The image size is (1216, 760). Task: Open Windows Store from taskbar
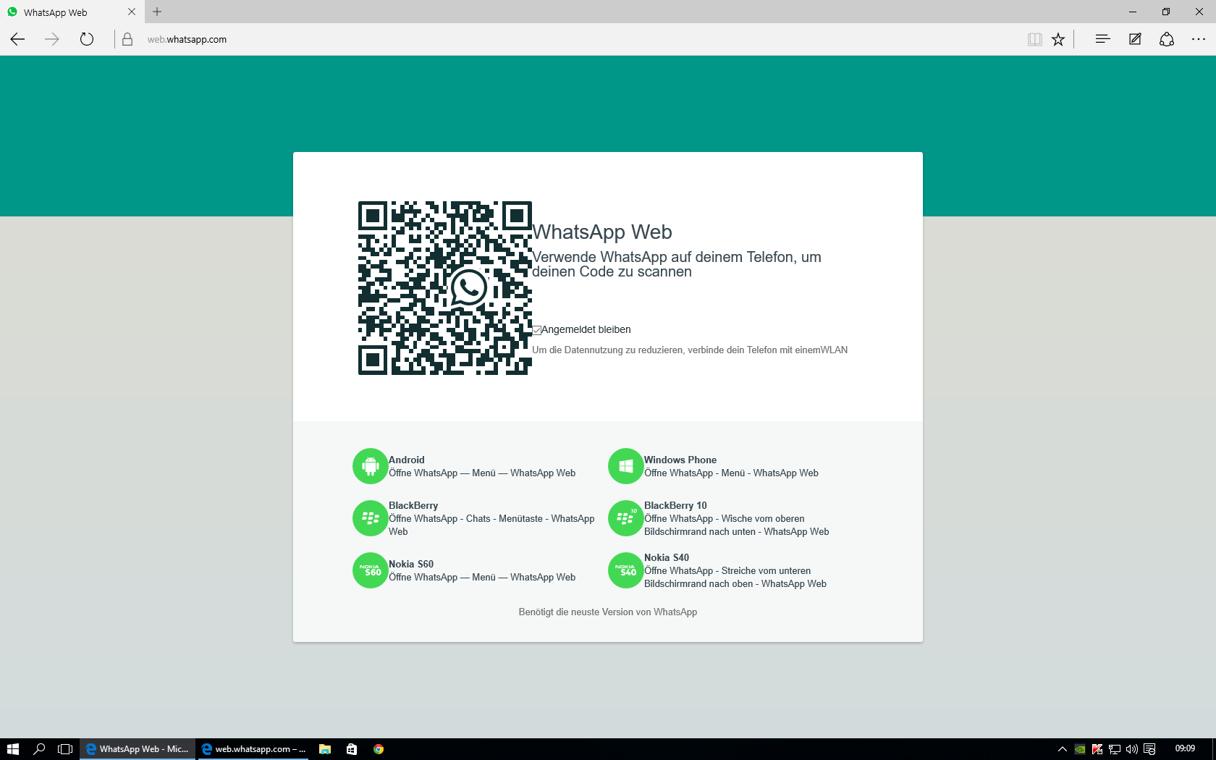click(352, 749)
